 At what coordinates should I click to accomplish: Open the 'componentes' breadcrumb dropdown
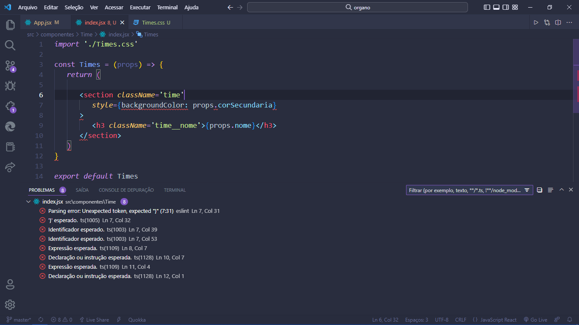57,35
